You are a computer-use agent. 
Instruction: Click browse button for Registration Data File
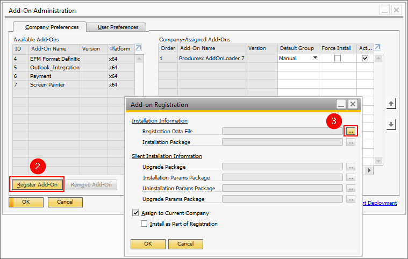pyautogui.click(x=350, y=131)
